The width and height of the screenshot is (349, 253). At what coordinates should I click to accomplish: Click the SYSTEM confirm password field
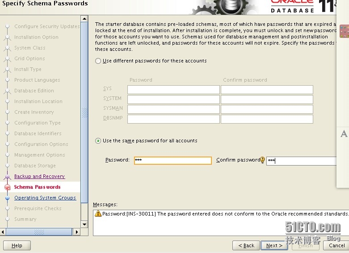pos(267,100)
